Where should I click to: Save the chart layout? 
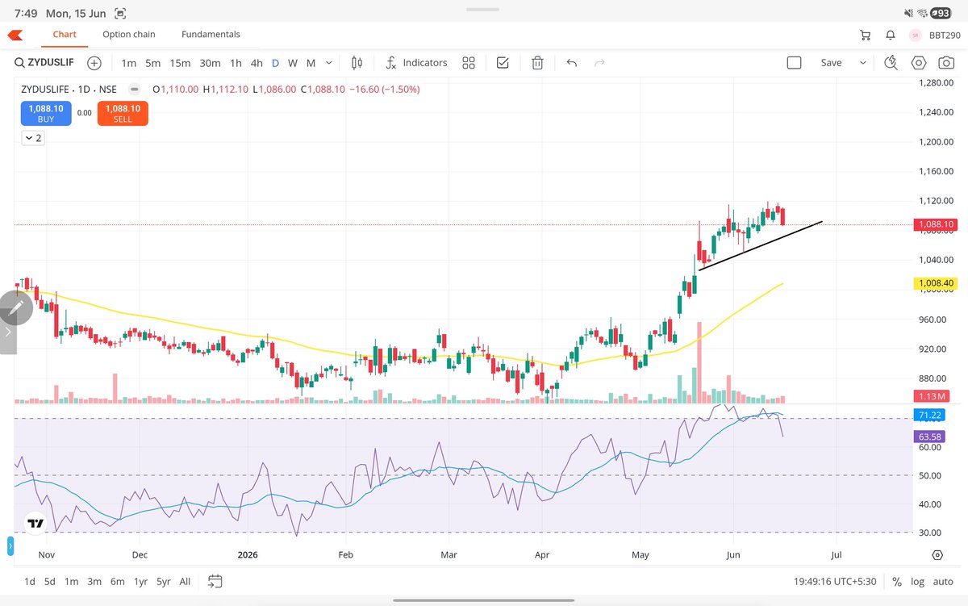coord(831,63)
